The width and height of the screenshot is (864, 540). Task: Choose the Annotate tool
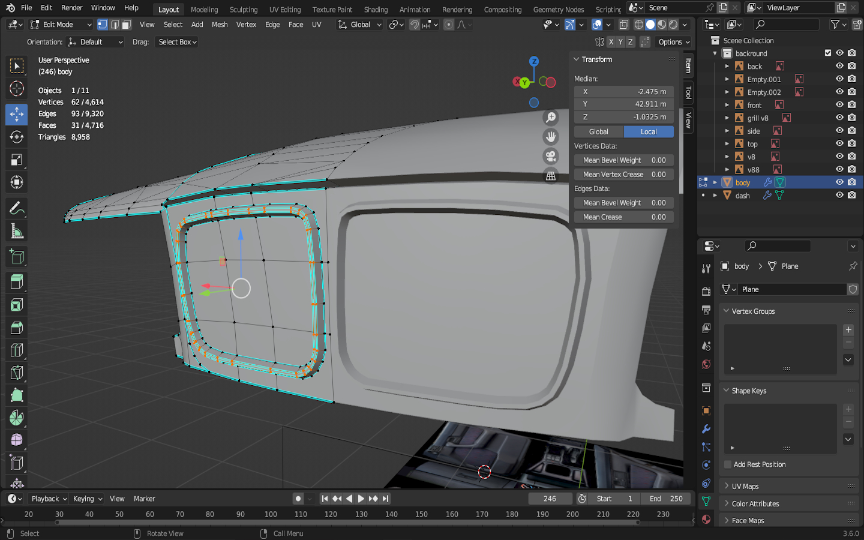coord(17,208)
